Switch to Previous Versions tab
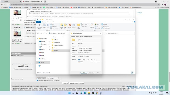This screenshot has width=170, height=95. click(88, 36)
